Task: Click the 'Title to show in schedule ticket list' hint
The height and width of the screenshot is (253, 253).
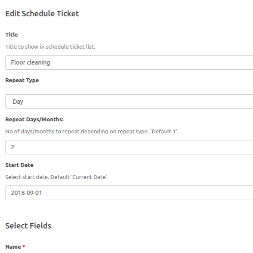Action: click(50, 46)
